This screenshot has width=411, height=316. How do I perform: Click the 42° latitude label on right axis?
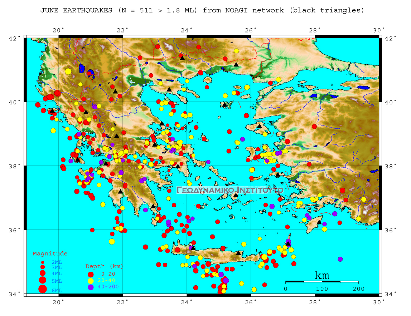[x=391, y=38]
